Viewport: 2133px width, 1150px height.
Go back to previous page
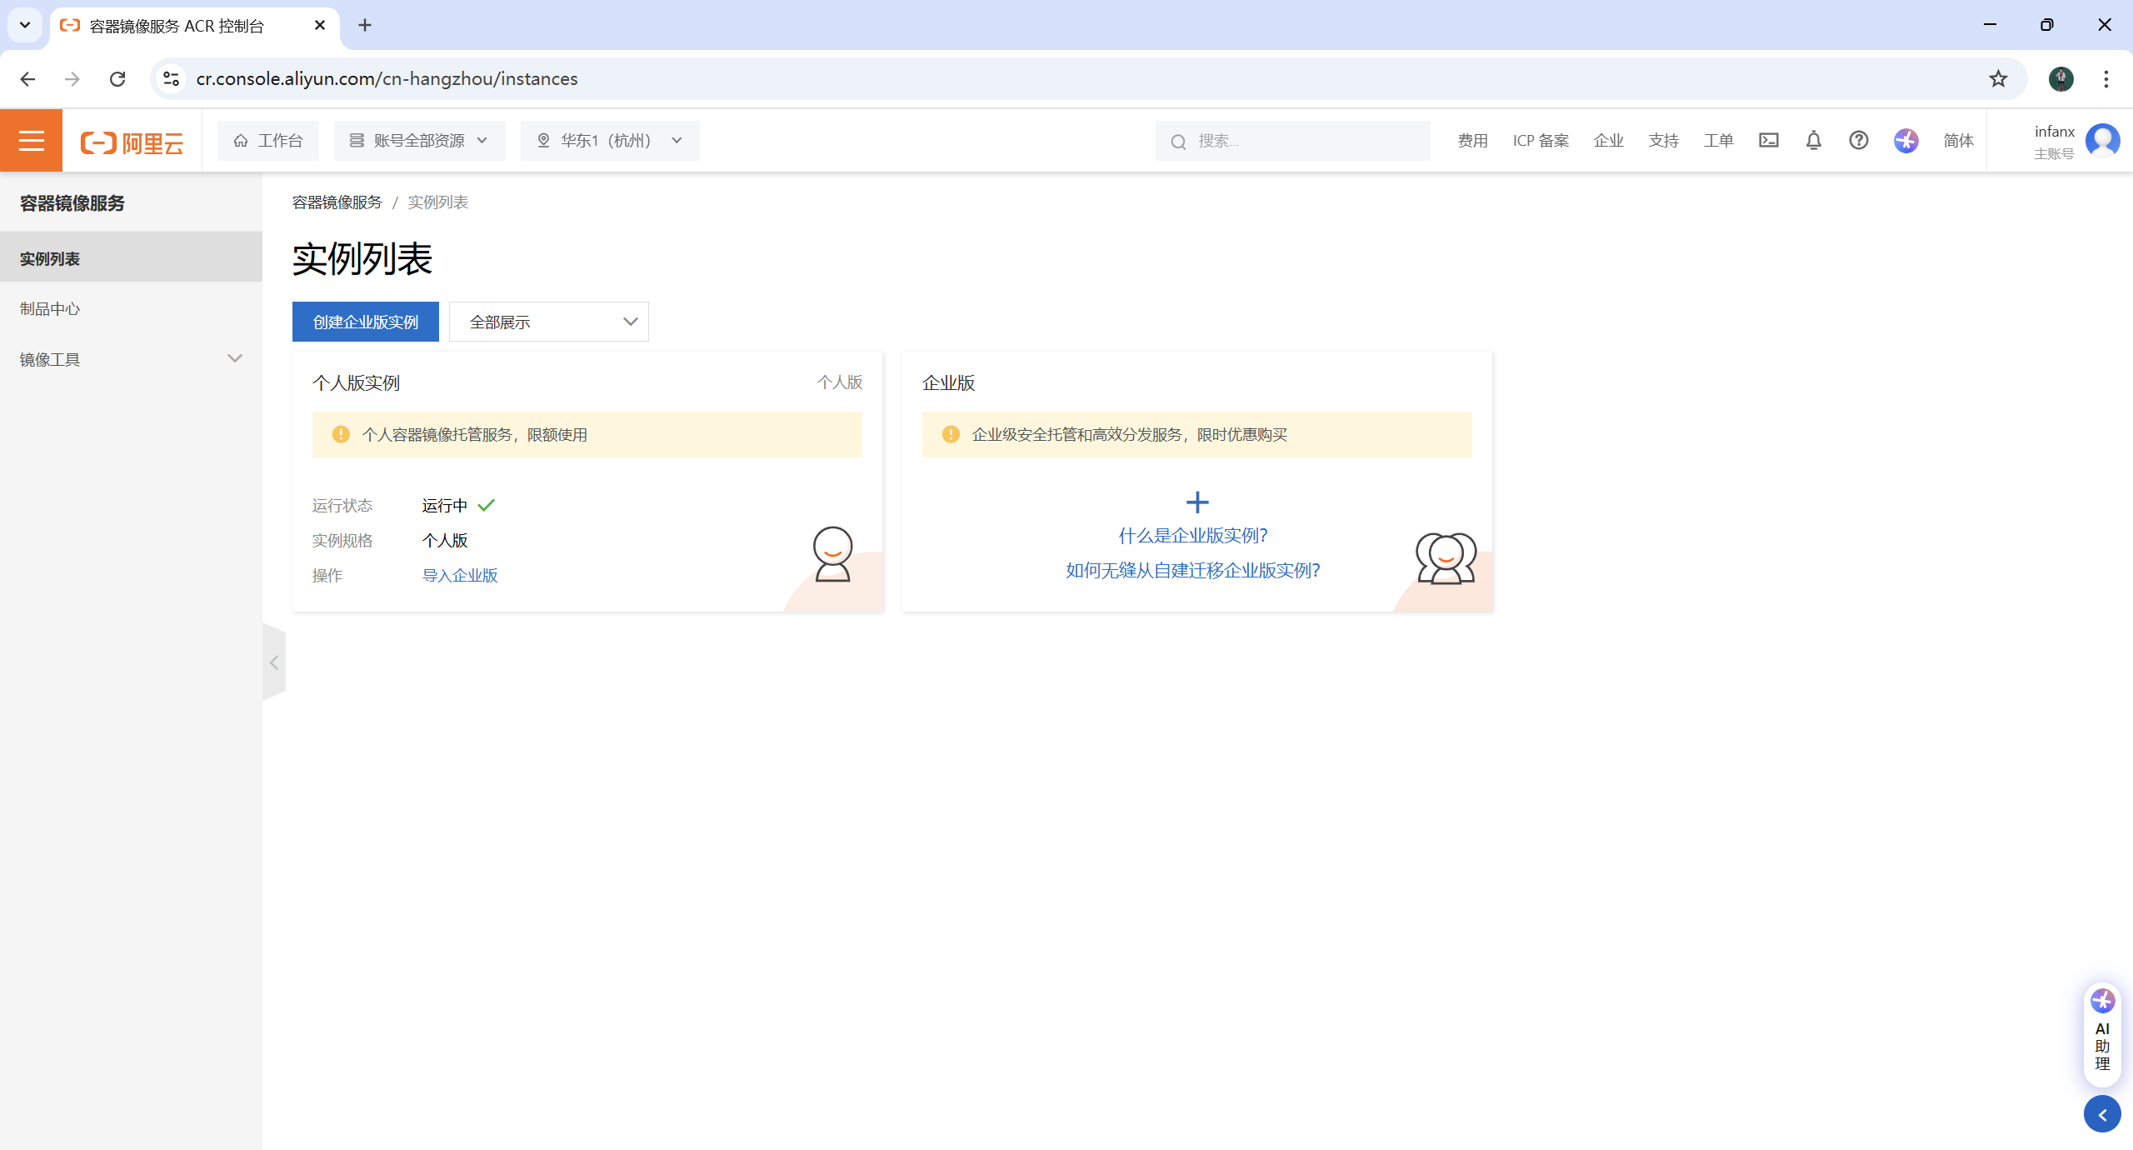pos(27,79)
